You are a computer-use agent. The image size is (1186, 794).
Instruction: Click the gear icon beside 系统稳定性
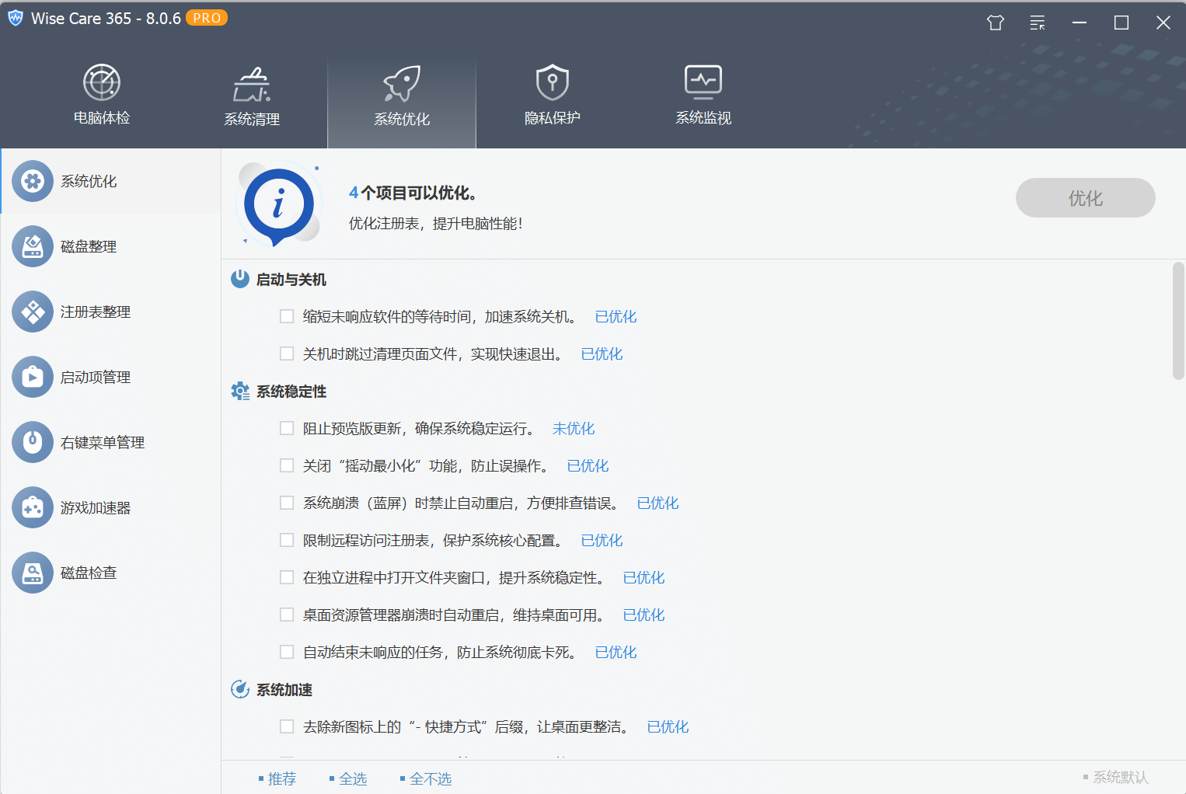240,391
